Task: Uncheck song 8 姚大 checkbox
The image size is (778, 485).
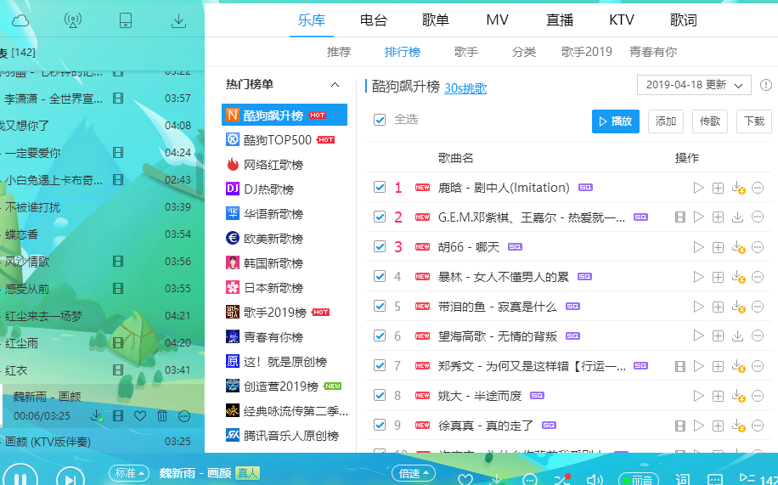Action: pyautogui.click(x=380, y=396)
